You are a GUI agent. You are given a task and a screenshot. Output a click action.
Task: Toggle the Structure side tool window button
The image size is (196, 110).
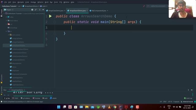point(2,79)
